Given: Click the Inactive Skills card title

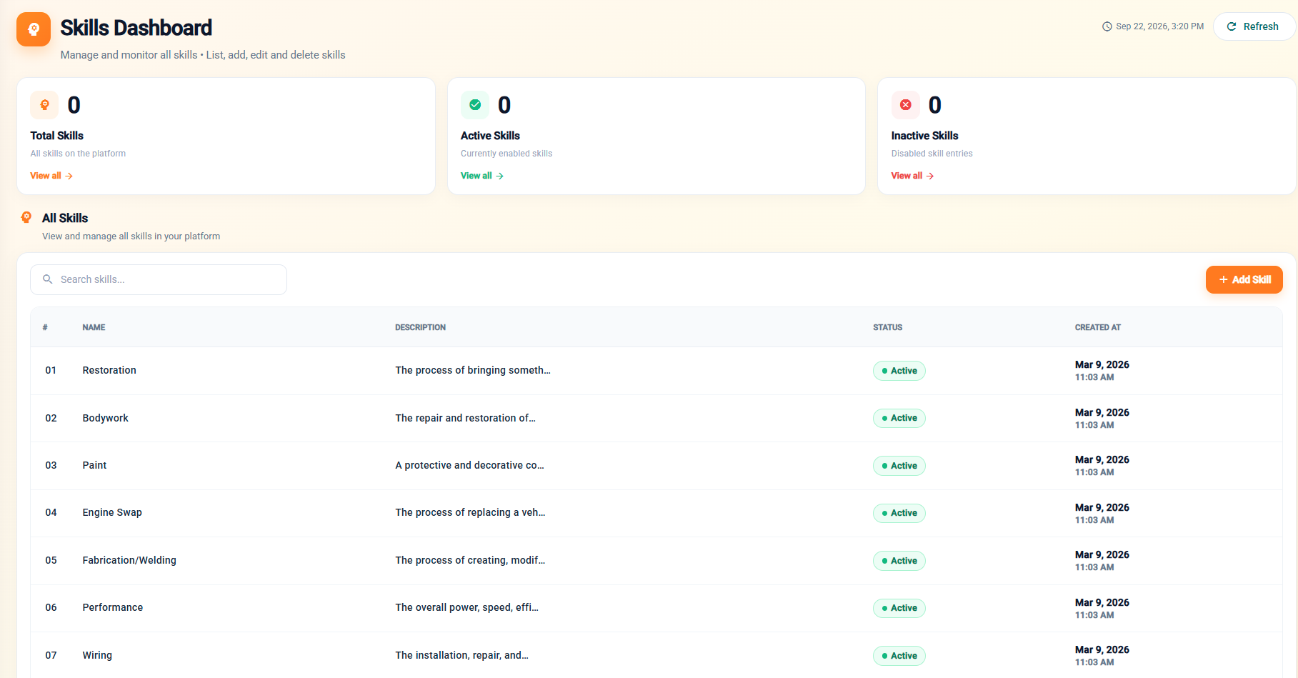Looking at the screenshot, I should click(924, 136).
